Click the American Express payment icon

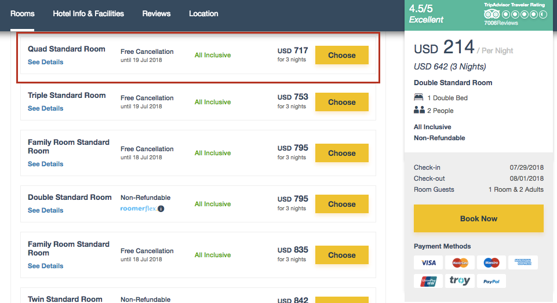[x=523, y=262]
